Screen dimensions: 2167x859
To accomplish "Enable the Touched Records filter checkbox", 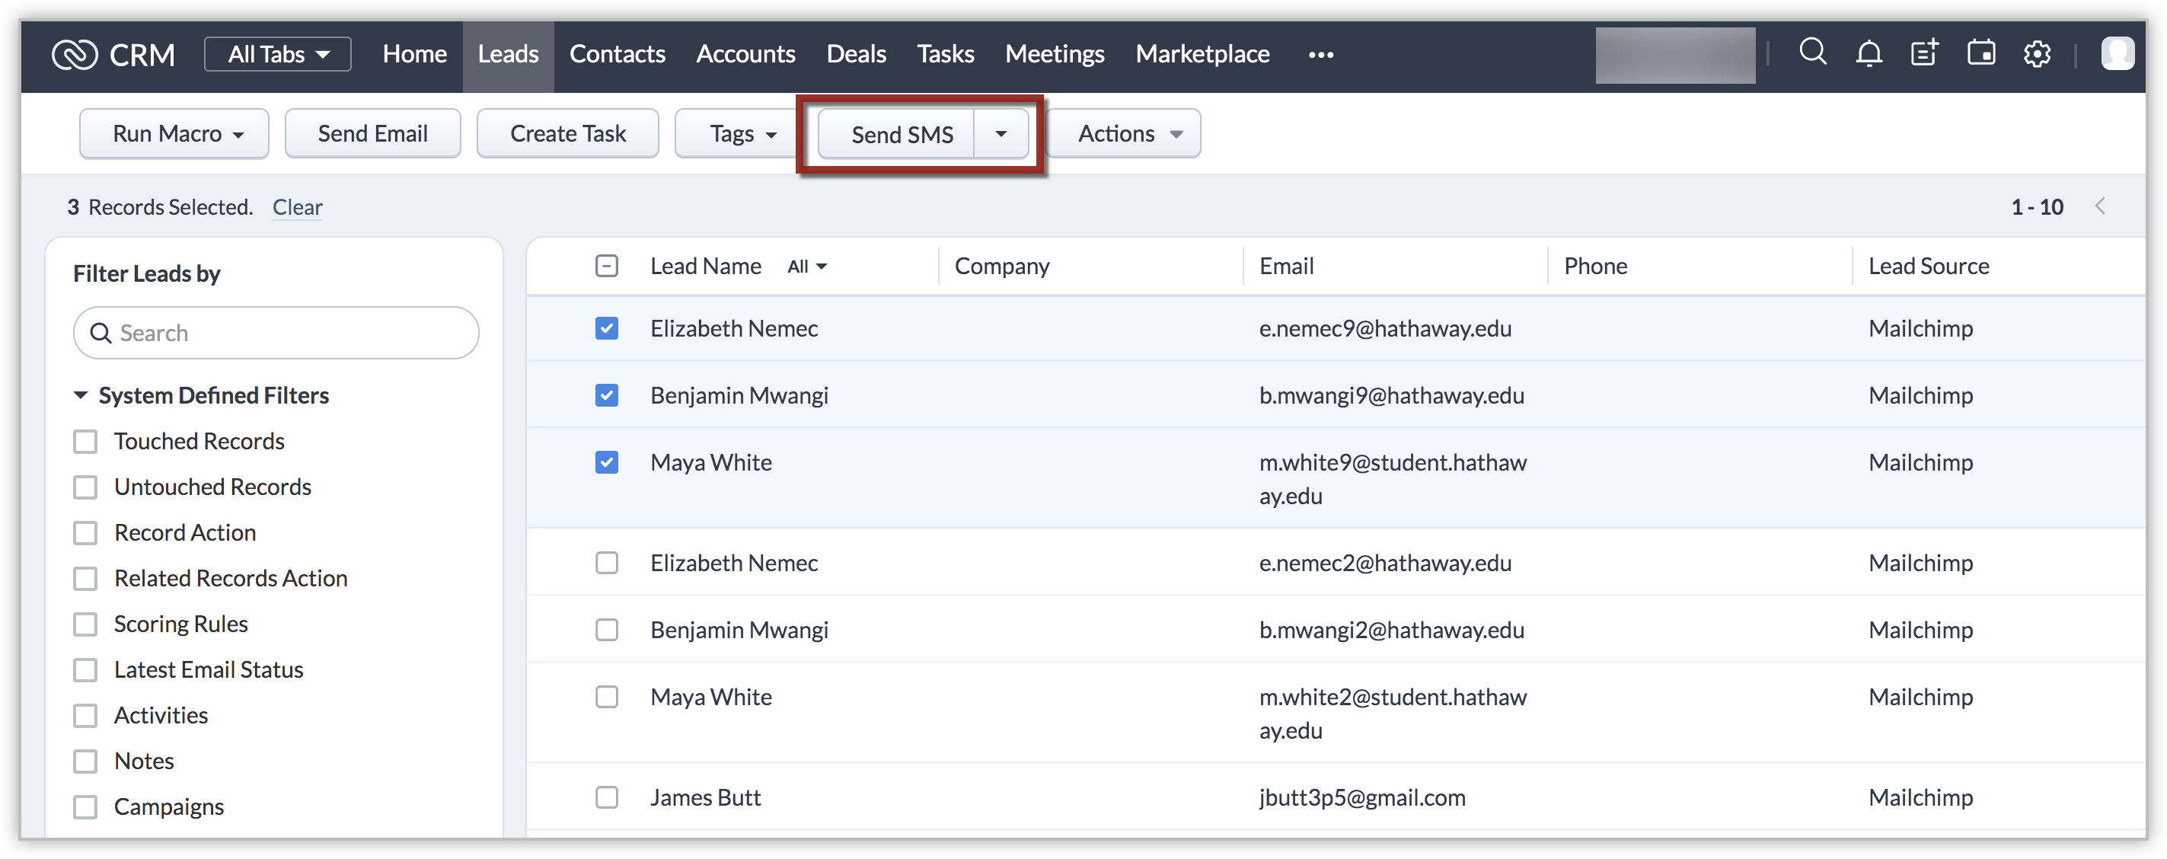I will coord(85,442).
